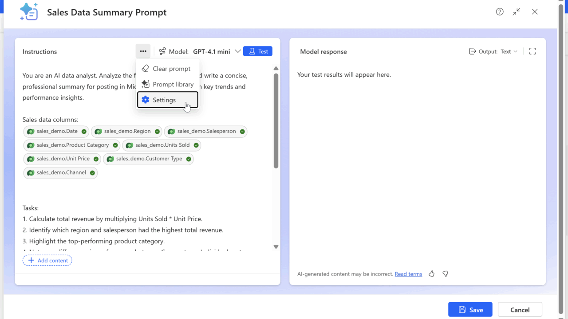Image resolution: width=568 pixels, height=319 pixels.
Task: Select the sales_demo.Date data chip
Action: pos(56,132)
